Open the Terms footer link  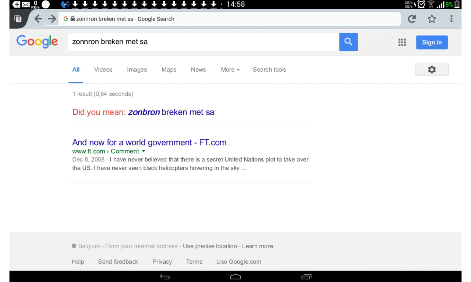pos(194,262)
